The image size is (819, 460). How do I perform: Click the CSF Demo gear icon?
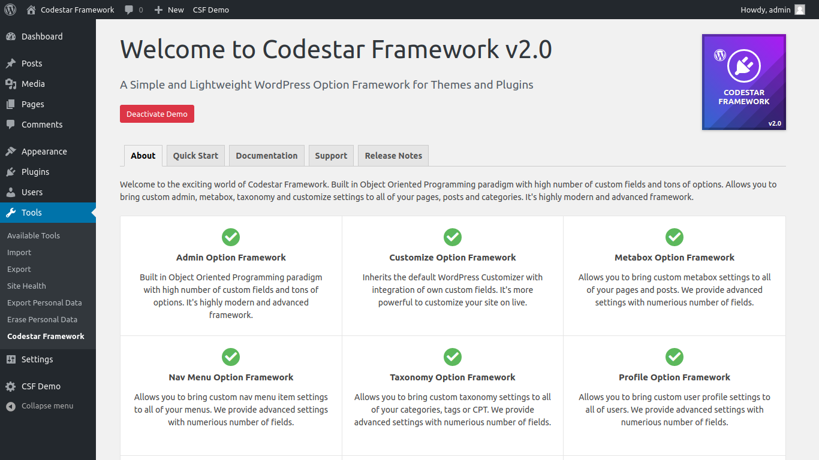pos(11,386)
